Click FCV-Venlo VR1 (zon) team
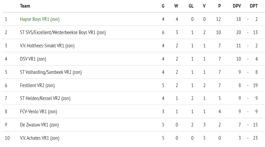 pos(38,112)
